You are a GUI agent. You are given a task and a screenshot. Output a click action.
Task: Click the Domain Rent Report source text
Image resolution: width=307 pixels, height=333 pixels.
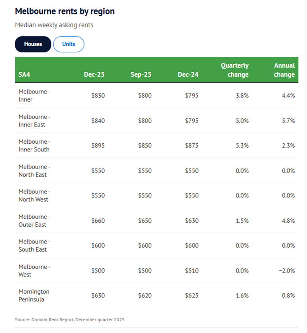click(x=70, y=319)
